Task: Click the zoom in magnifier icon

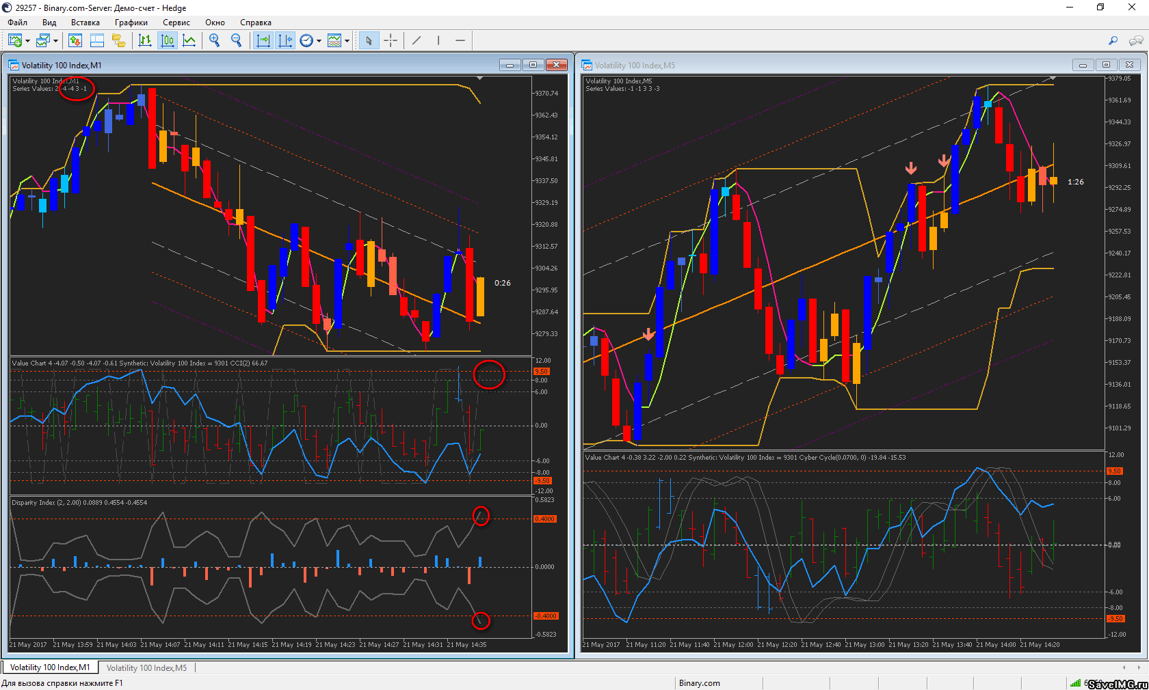Action: (x=215, y=41)
